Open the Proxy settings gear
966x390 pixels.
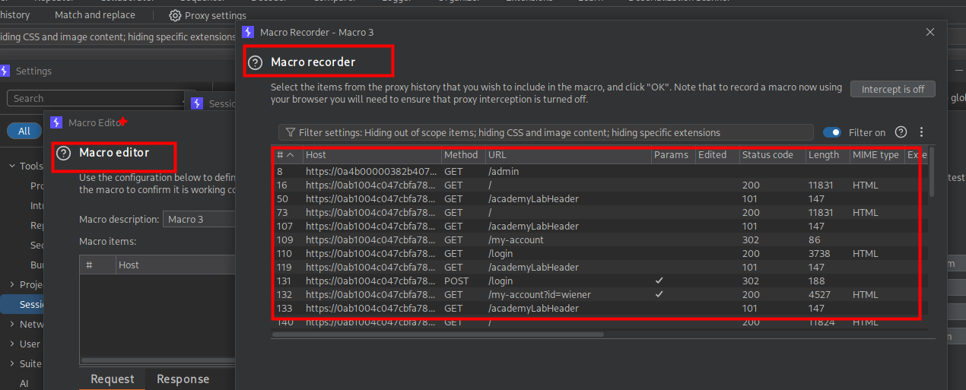175,15
